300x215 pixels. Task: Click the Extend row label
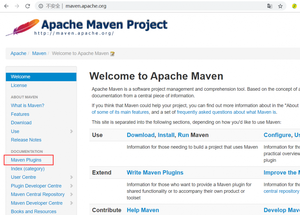(x=102, y=172)
